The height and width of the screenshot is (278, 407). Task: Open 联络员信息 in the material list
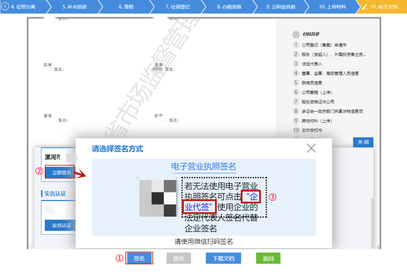click(312, 83)
